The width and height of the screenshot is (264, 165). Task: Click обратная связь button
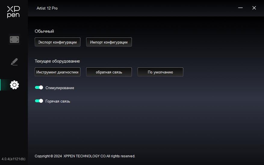[x=109, y=72]
